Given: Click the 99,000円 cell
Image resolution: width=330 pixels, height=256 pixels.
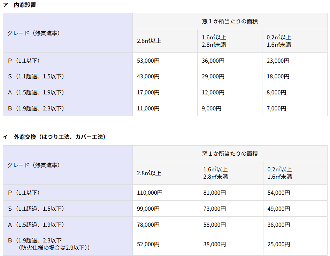Looking at the screenshot, I should pyautogui.click(x=148, y=209).
